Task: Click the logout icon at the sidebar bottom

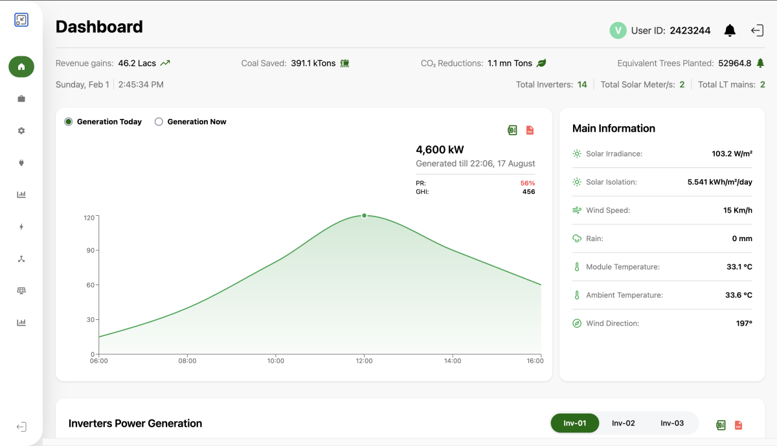Action: tap(21, 427)
